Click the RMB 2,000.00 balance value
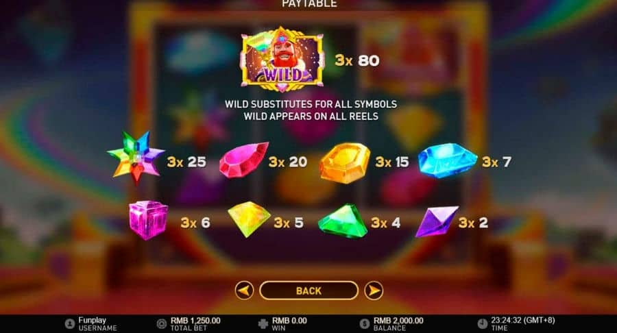The image size is (617, 333). point(398,321)
